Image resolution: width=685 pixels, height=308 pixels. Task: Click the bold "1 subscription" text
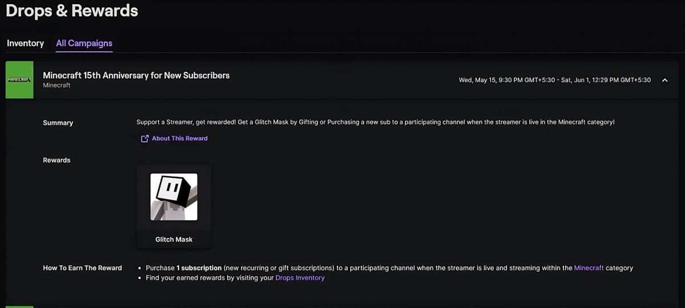point(199,268)
